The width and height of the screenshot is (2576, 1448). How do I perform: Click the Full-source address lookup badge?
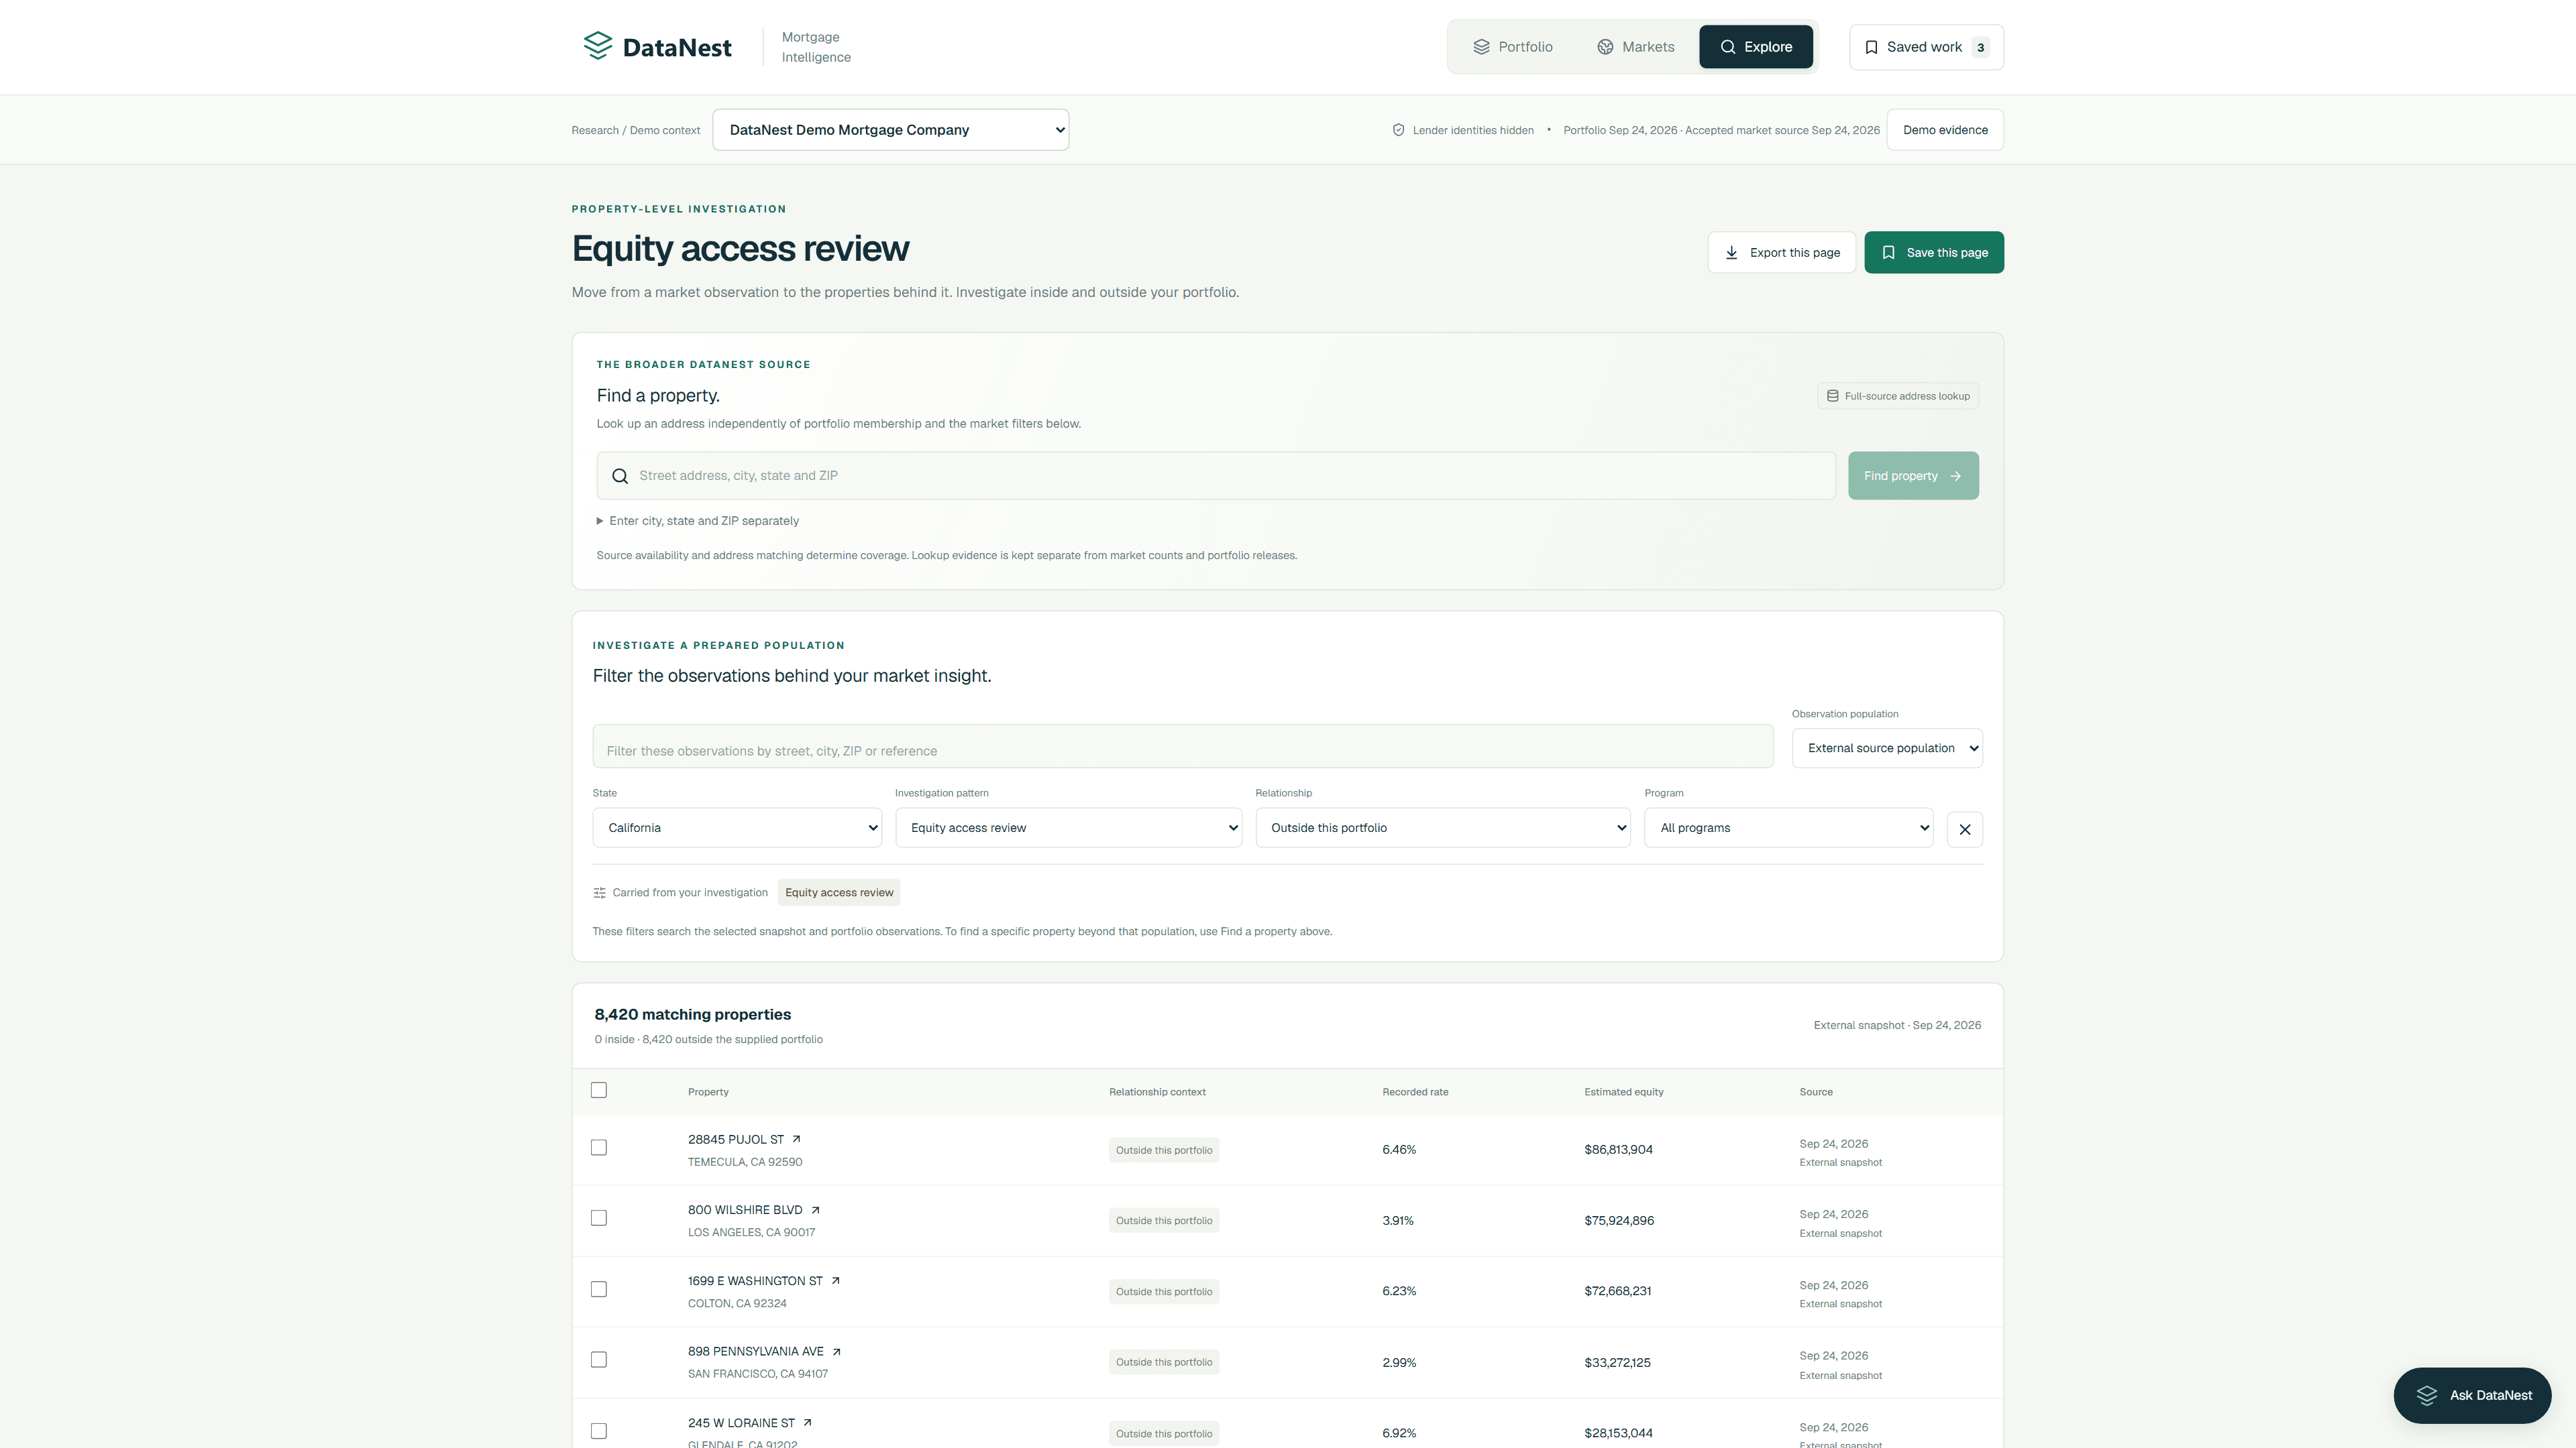(x=1897, y=396)
